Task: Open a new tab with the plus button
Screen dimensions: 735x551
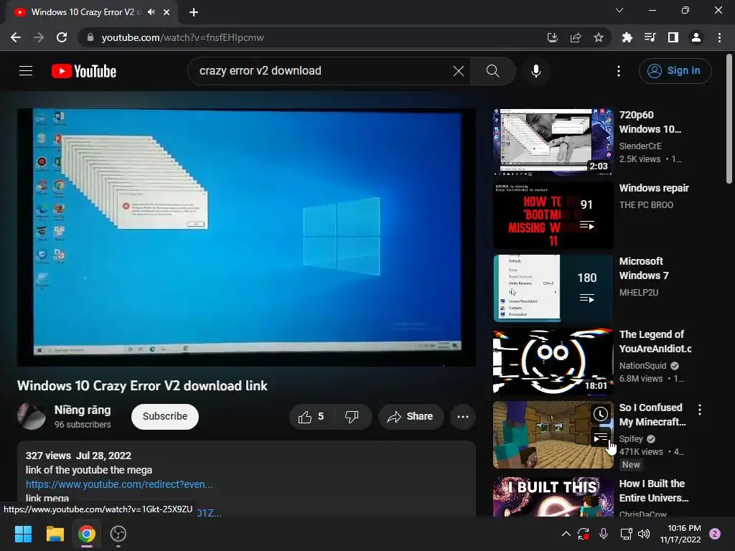Action: pos(194,12)
